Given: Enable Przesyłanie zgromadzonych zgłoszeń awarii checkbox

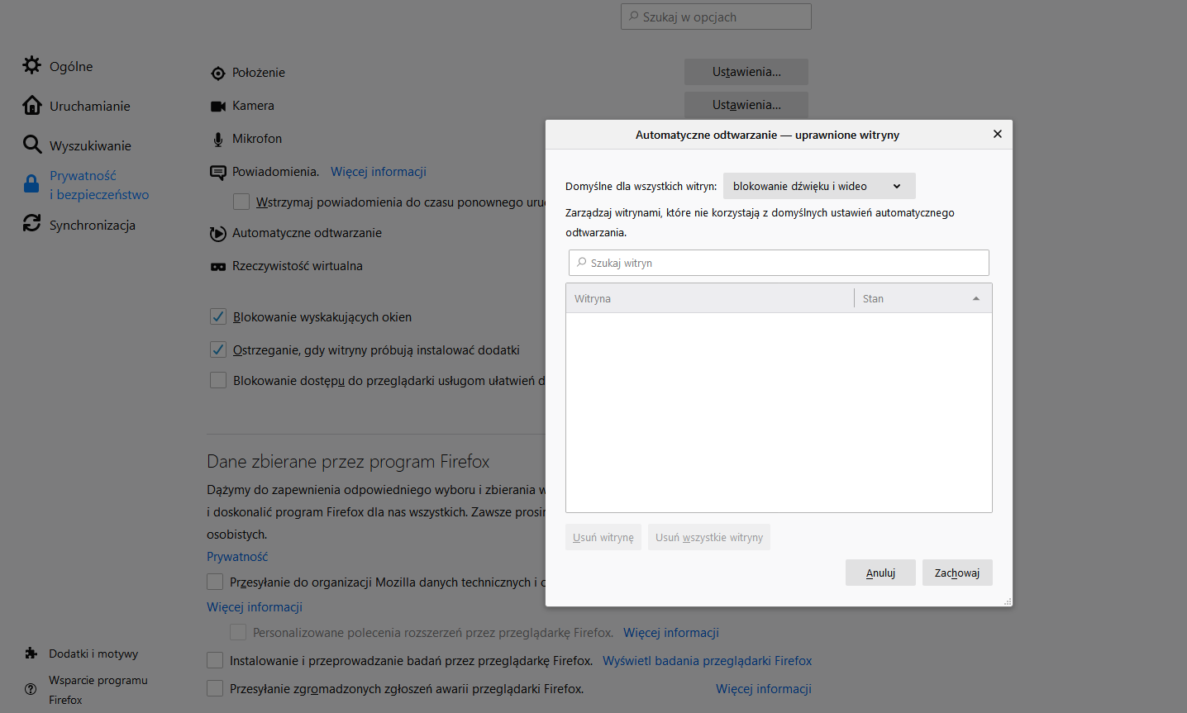Looking at the screenshot, I should coord(215,688).
